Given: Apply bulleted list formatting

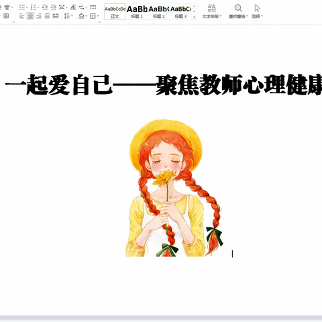Looking at the screenshot, I should pos(21,7).
